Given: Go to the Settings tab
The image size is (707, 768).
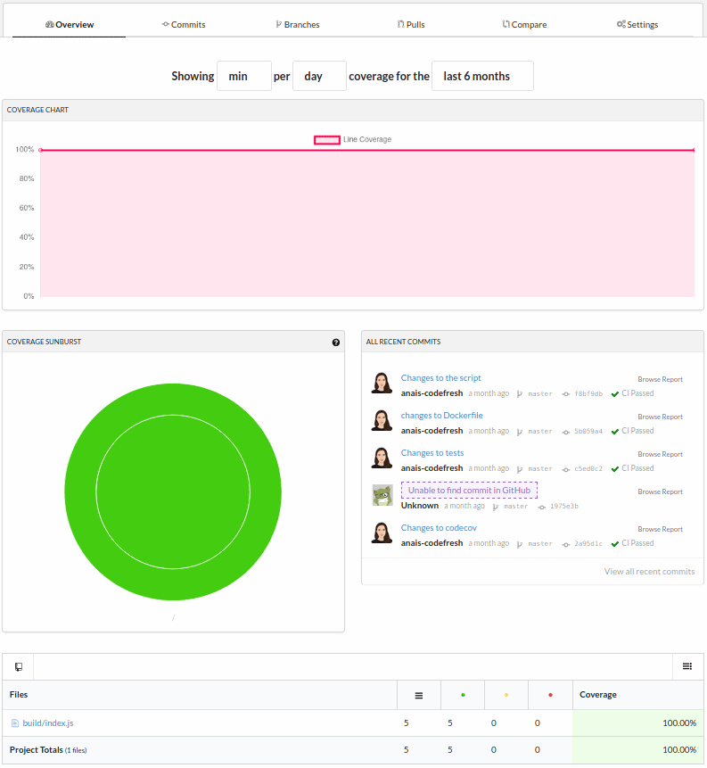Looking at the screenshot, I should point(637,24).
